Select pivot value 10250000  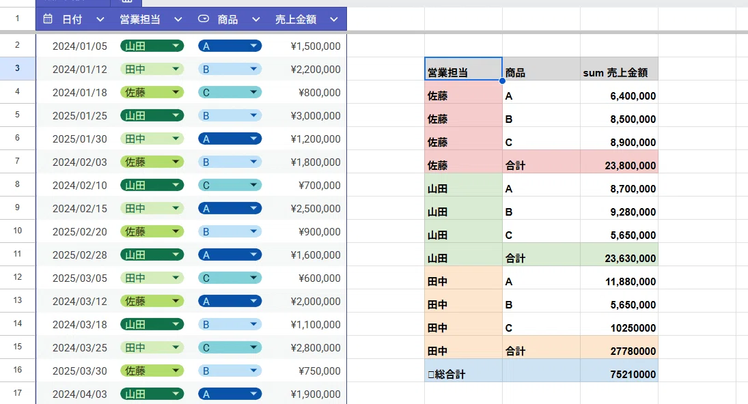(x=619, y=324)
